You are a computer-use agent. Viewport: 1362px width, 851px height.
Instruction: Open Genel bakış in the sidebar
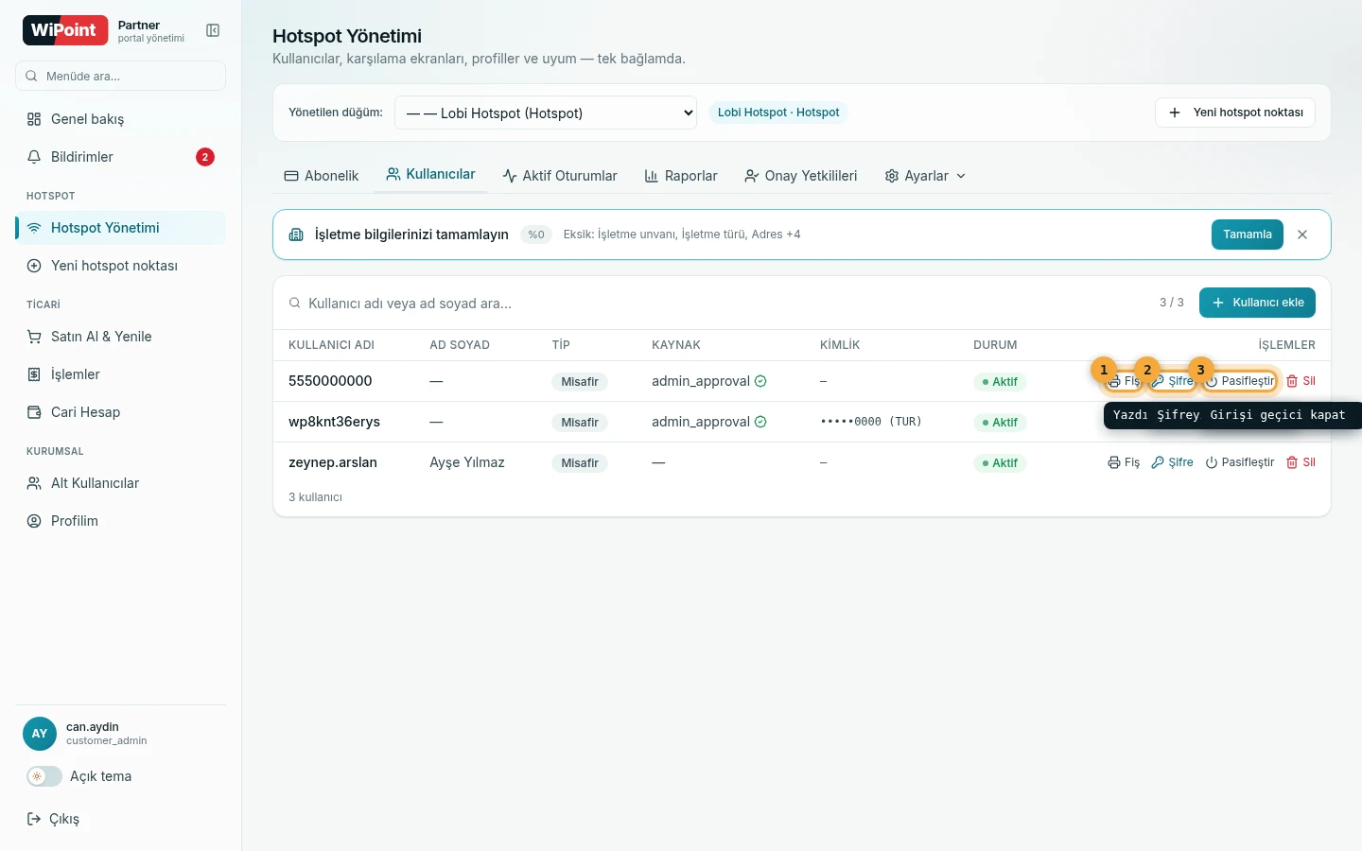(x=120, y=119)
